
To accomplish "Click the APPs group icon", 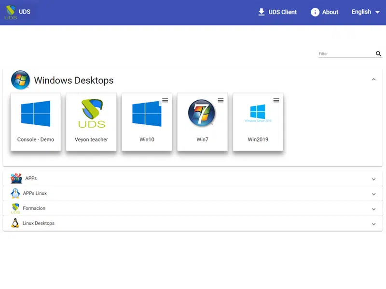I will pyautogui.click(x=16, y=178).
